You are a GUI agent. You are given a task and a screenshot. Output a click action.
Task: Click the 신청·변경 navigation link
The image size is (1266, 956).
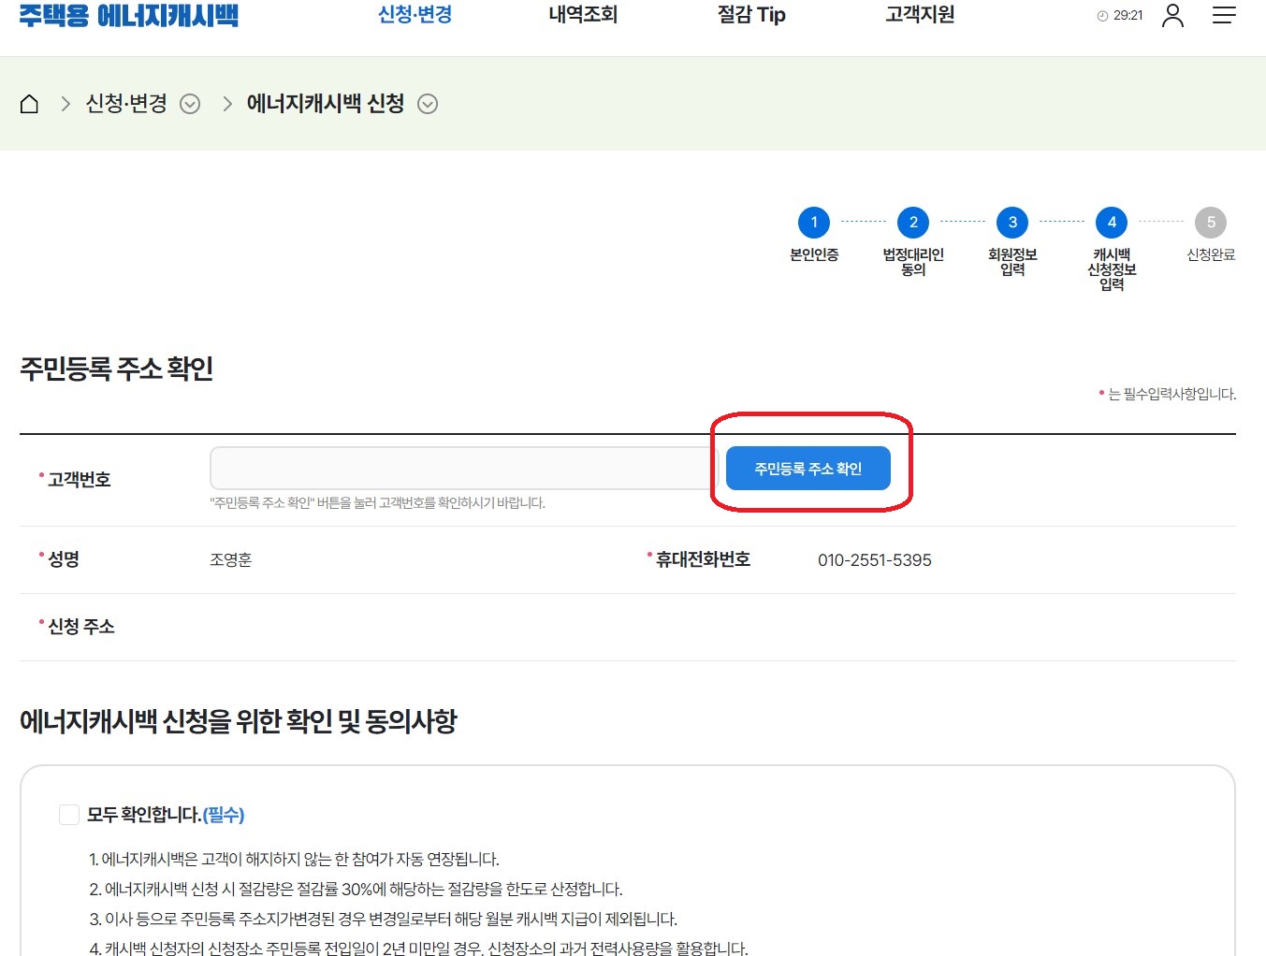click(x=414, y=14)
